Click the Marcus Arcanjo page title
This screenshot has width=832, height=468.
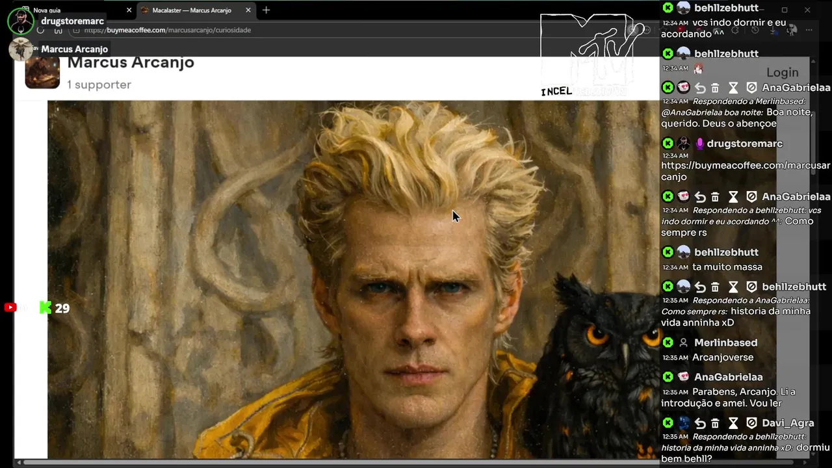click(131, 63)
